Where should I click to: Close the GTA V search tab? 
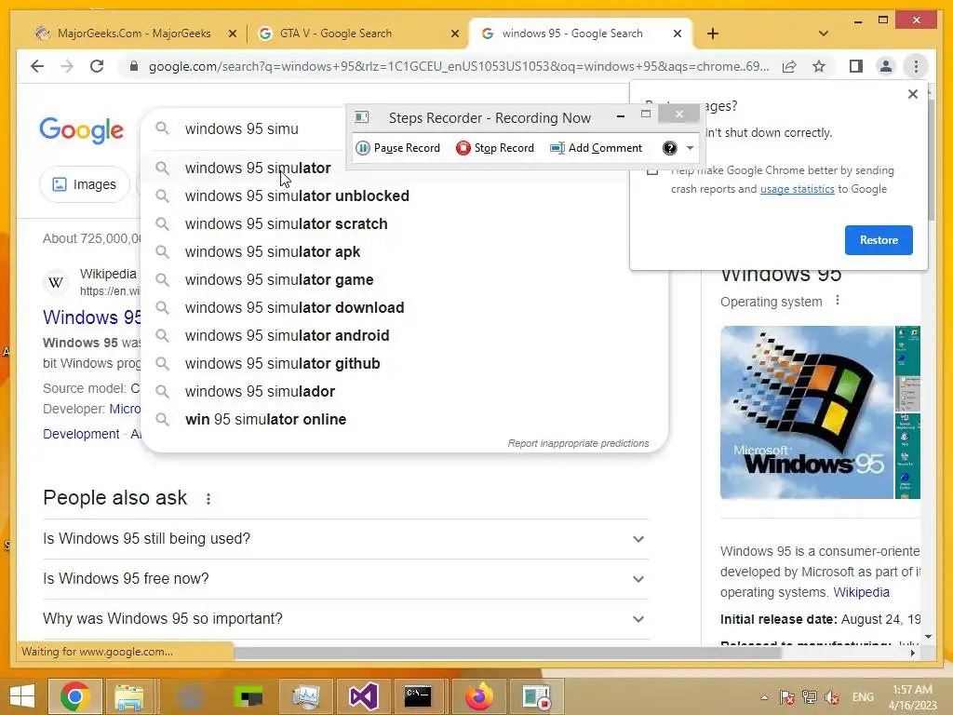pyautogui.click(x=454, y=34)
